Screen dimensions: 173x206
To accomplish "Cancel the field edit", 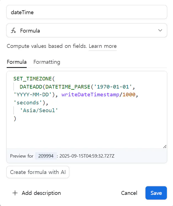I will [x=129, y=193].
